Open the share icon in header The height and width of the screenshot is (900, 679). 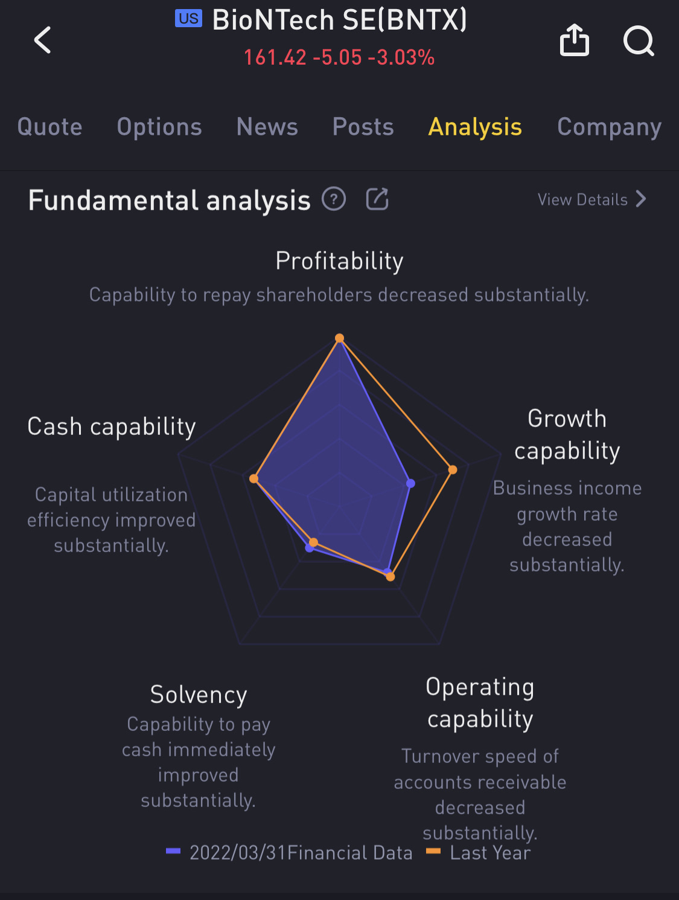pyautogui.click(x=574, y=40)
